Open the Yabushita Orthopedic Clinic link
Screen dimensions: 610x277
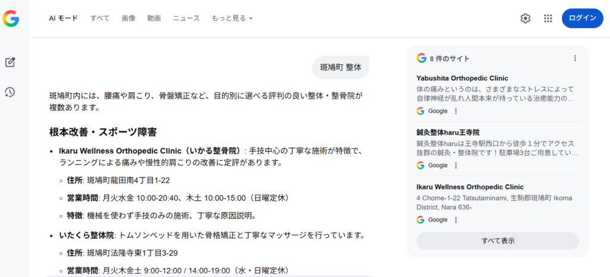click(462, 78)
